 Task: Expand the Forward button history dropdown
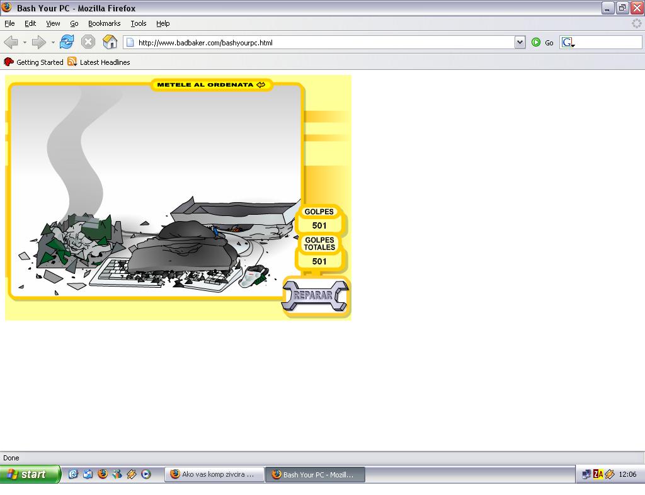[x=53, y=42]
